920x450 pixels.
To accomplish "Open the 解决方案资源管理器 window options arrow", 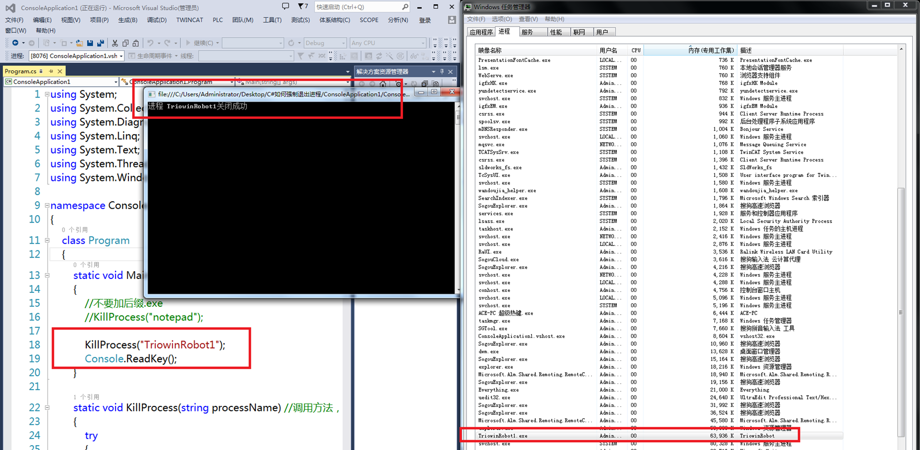I will (433, 72).
